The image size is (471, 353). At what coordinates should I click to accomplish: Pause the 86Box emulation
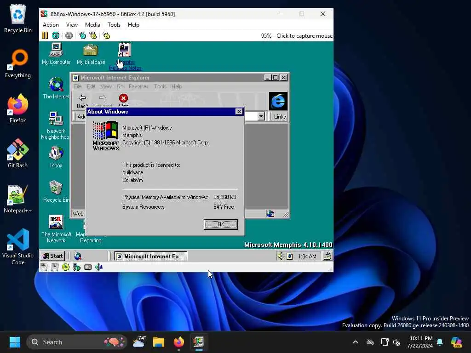[x=45, y=35]
